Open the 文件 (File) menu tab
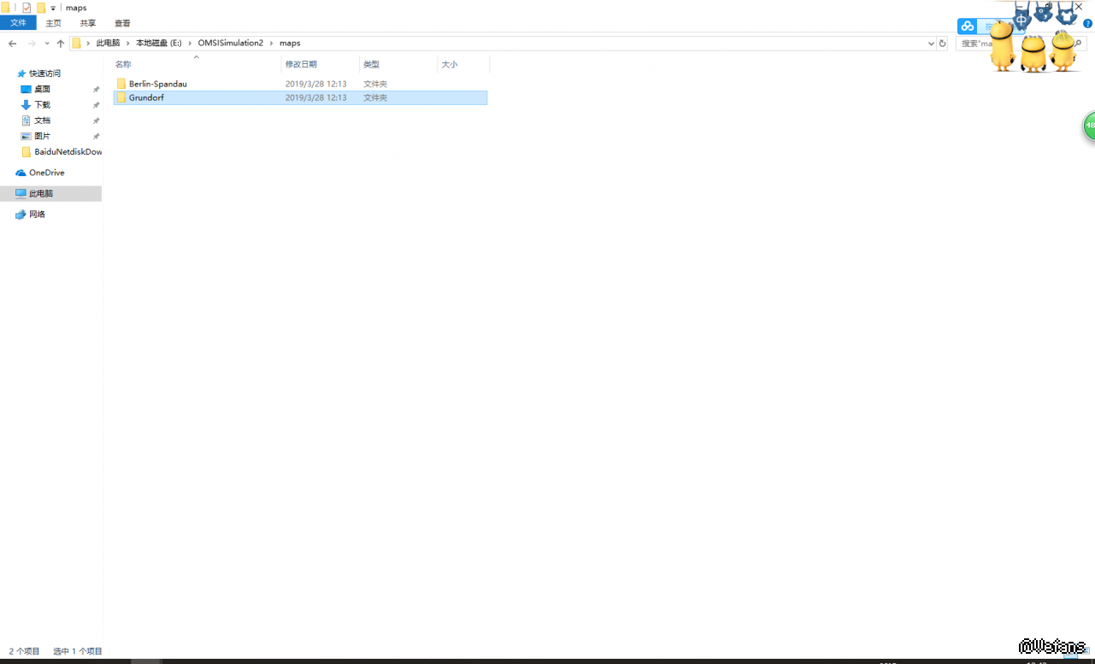Screen dimensions: 1095x664 (18, 23)
